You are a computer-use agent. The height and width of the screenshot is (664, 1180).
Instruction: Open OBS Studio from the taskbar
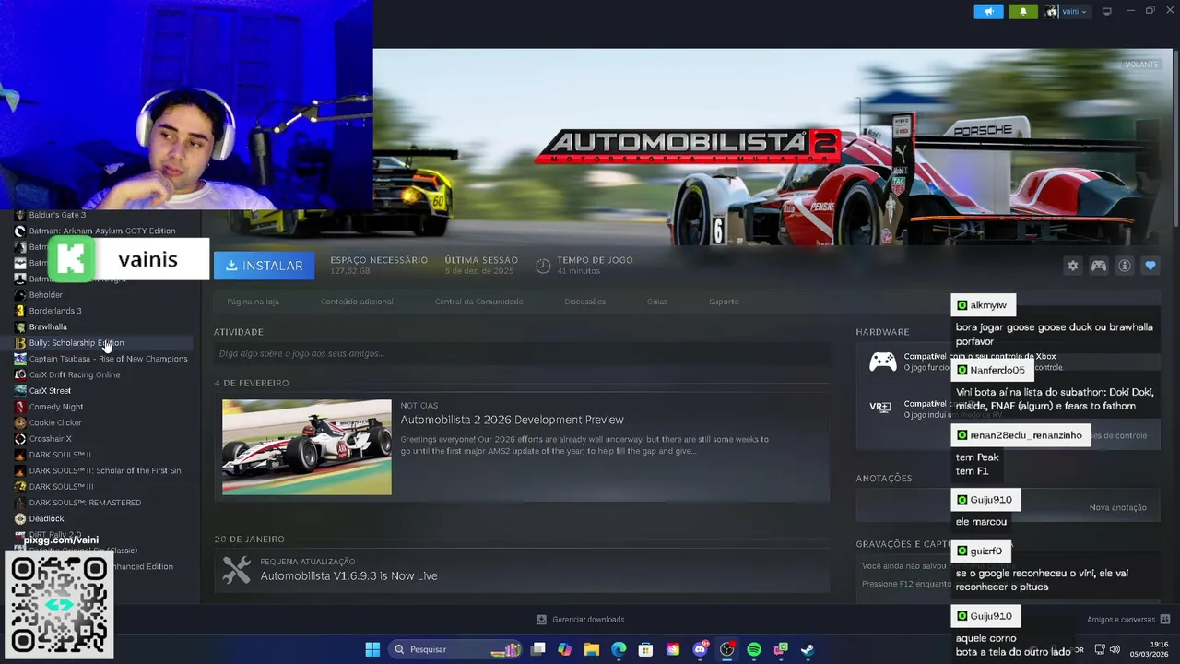pyautogui.click(x=726, y=649)
